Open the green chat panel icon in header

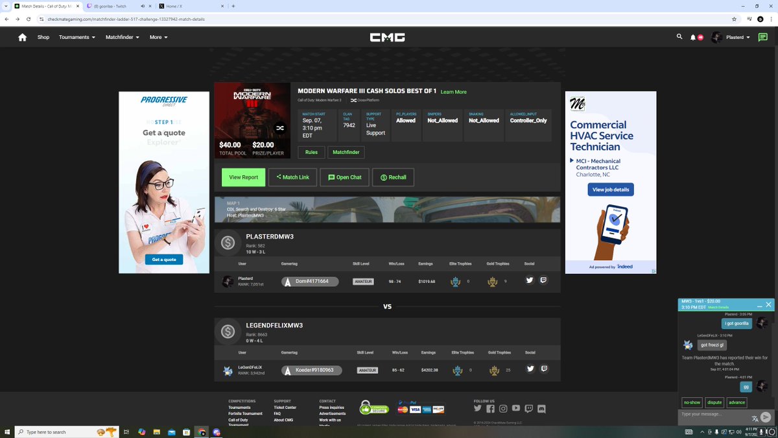coord(762,37)
